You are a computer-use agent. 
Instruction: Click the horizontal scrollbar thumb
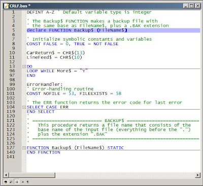32,175
